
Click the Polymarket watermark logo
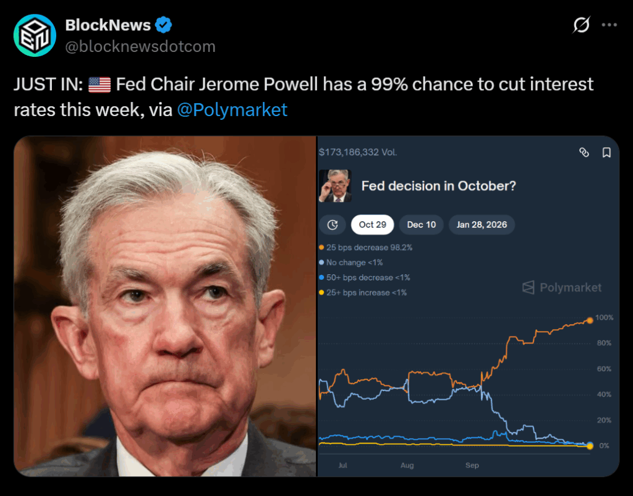[x=562, y=287]
